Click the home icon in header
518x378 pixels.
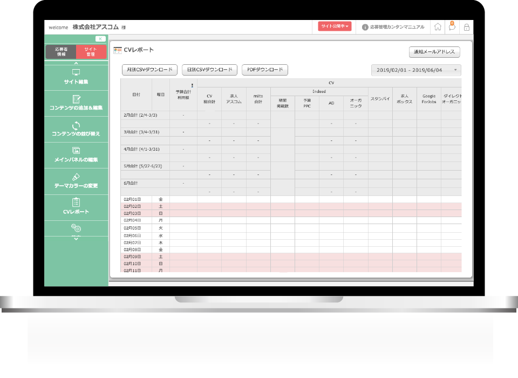pos(438,27)
